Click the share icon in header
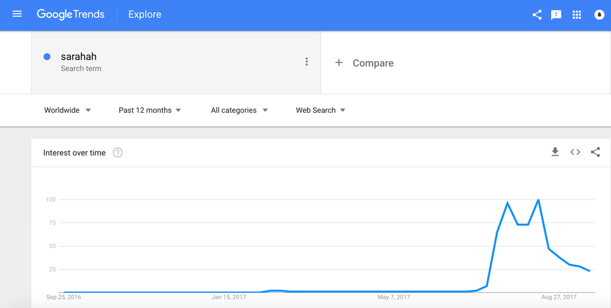Viewport: 611px width, 308px height. (537, 14)
